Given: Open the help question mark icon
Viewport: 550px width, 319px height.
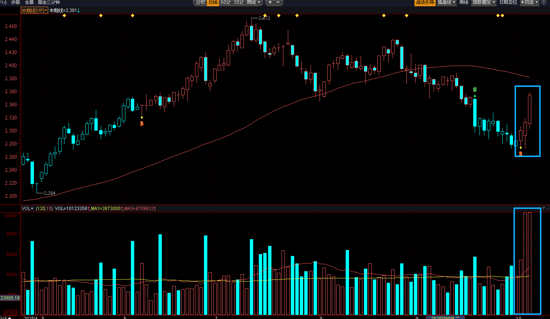Looking at the screenshot, I should [x=544, y=2].
